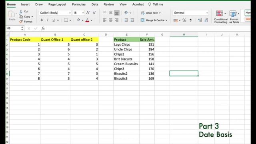Select Sale Amt. value 184

(x=147, y=49)
